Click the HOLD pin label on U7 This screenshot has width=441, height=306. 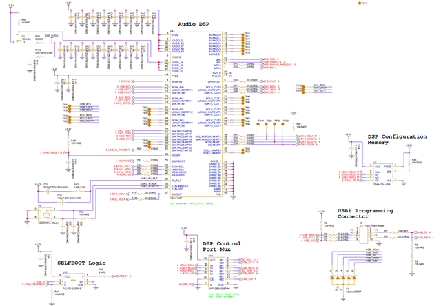(x=388, y=167)
